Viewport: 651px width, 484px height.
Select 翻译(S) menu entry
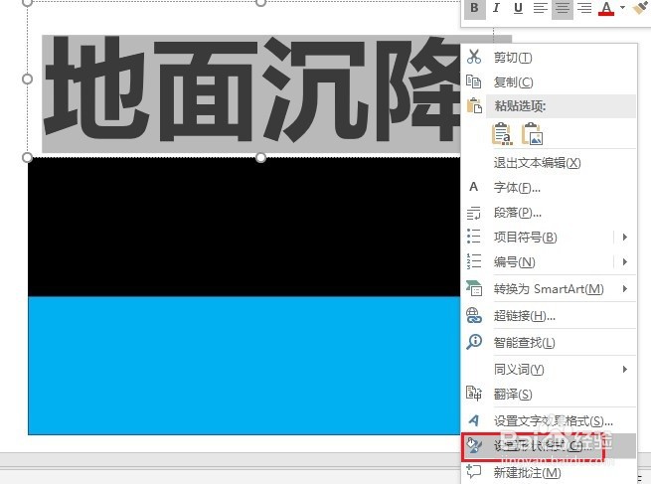click(x=513, y=394)
